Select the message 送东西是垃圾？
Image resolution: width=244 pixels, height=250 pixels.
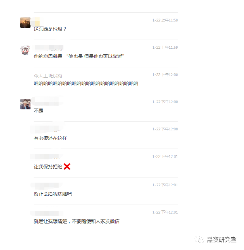50,29
